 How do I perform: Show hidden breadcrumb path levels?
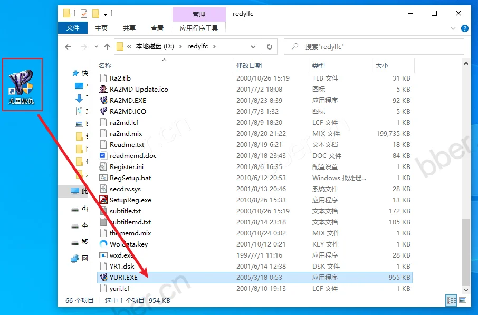point(129,46)
